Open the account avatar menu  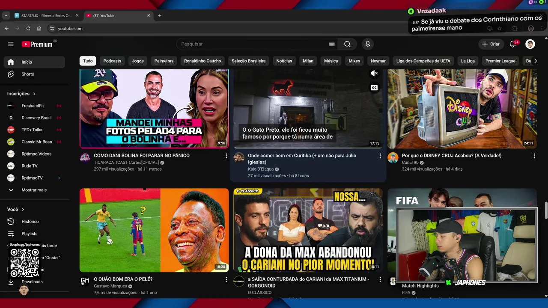530,44
